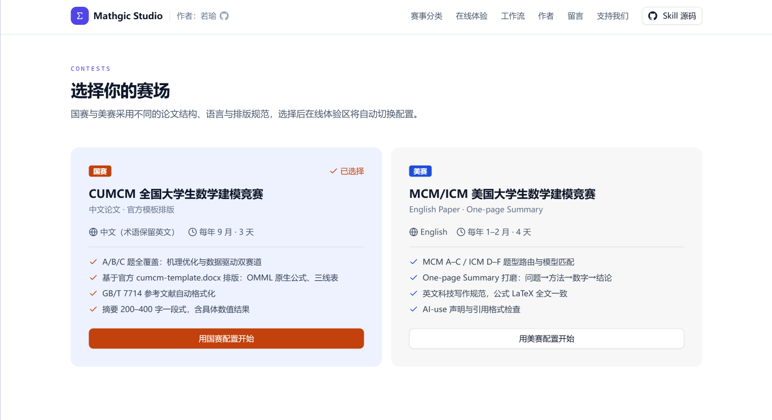Click the text 每年 9 月 · 3 天
Viewport: 772px width, 420px height.
tap(227, 232)
